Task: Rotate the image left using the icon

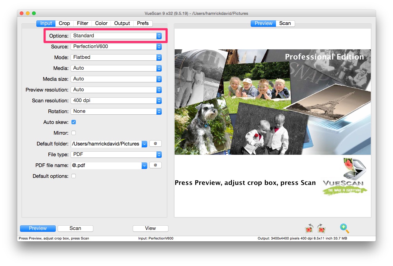Action: pos(309,228)
